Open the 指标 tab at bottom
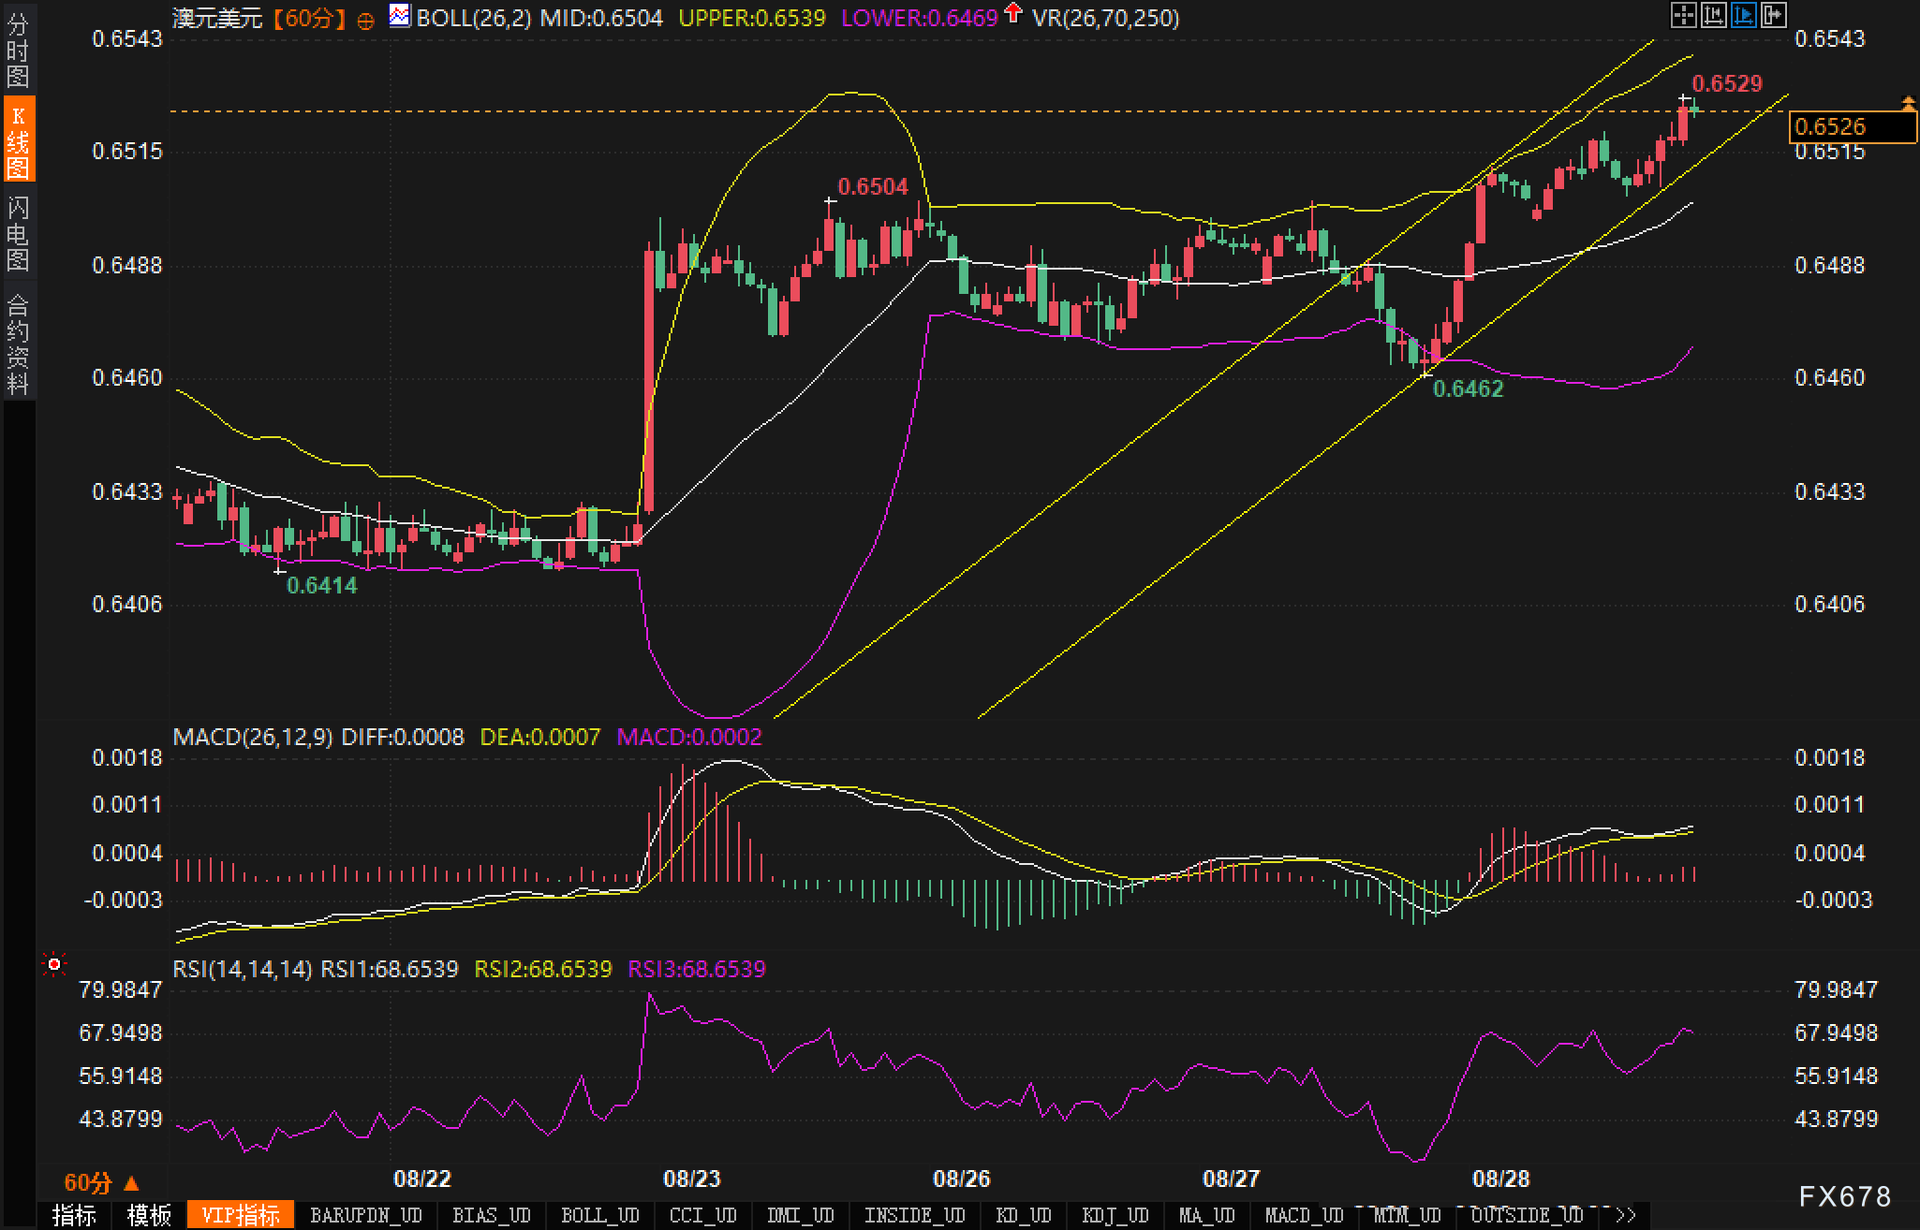 coord(74,1215)
